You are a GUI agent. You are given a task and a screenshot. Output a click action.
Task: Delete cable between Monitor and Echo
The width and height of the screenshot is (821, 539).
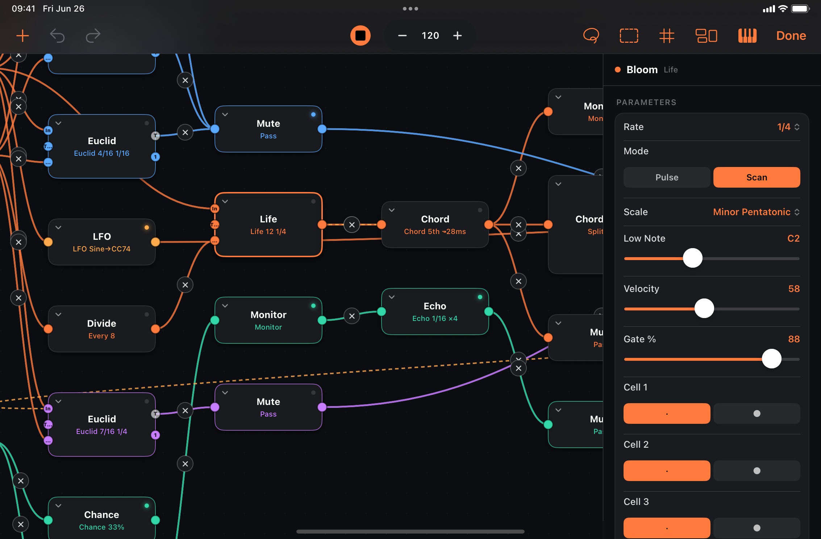pyautogui.click(x=352, y=316)
